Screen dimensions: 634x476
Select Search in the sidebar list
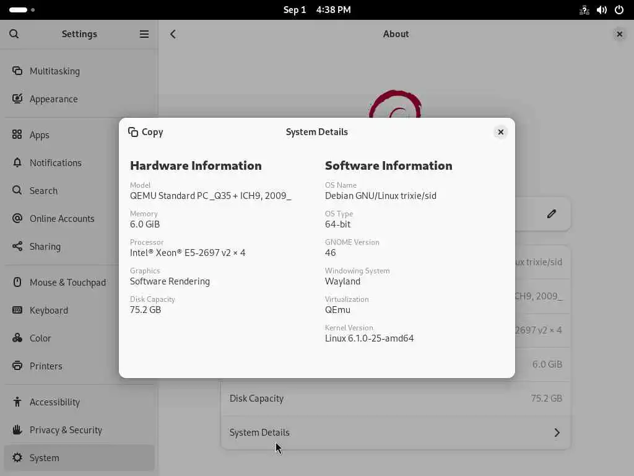(79, 191)
